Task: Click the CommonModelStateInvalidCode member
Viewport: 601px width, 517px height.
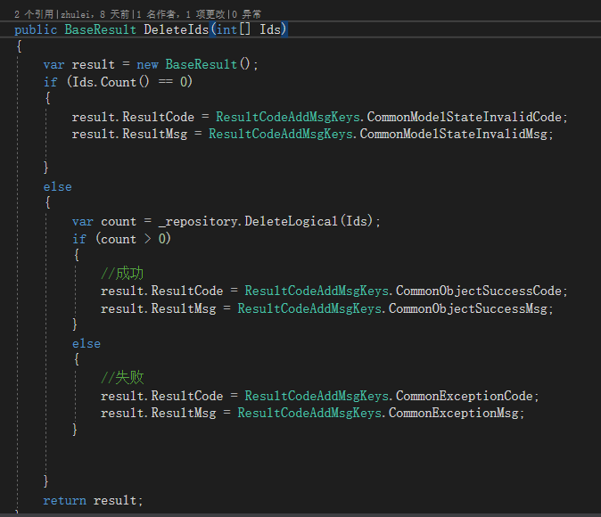Action: (x=465, y=117)
